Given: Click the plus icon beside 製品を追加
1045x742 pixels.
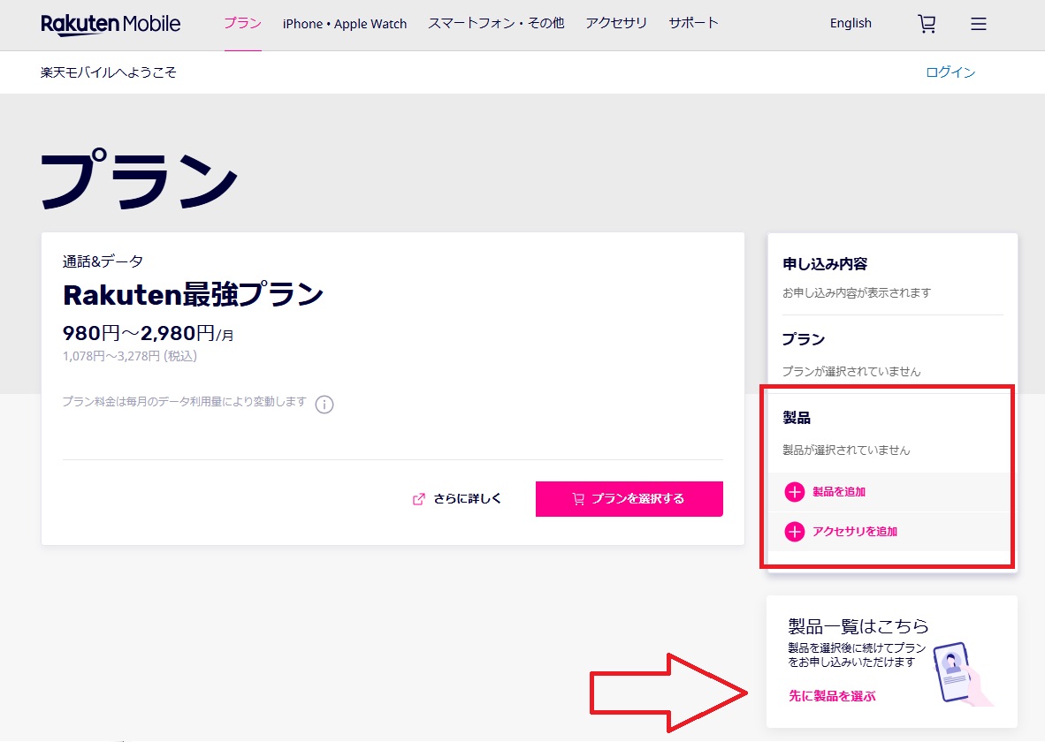Looking at the screenshot, I should [795, 491].
